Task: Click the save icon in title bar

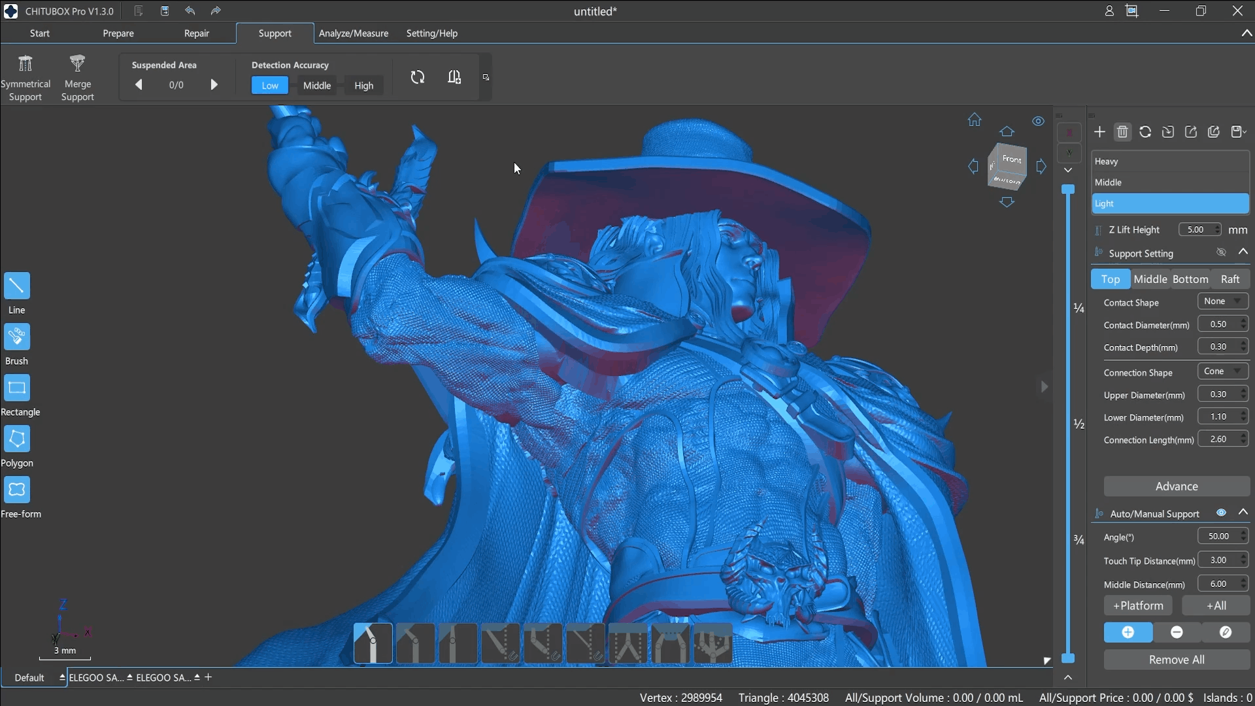Action: [165, 10]
